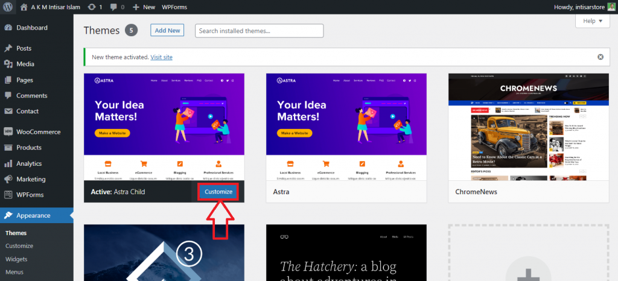This screenshot has height=281, width=618.
Task: Open The Hatchery theme thumbnail
Action: [x=346, y=253]
